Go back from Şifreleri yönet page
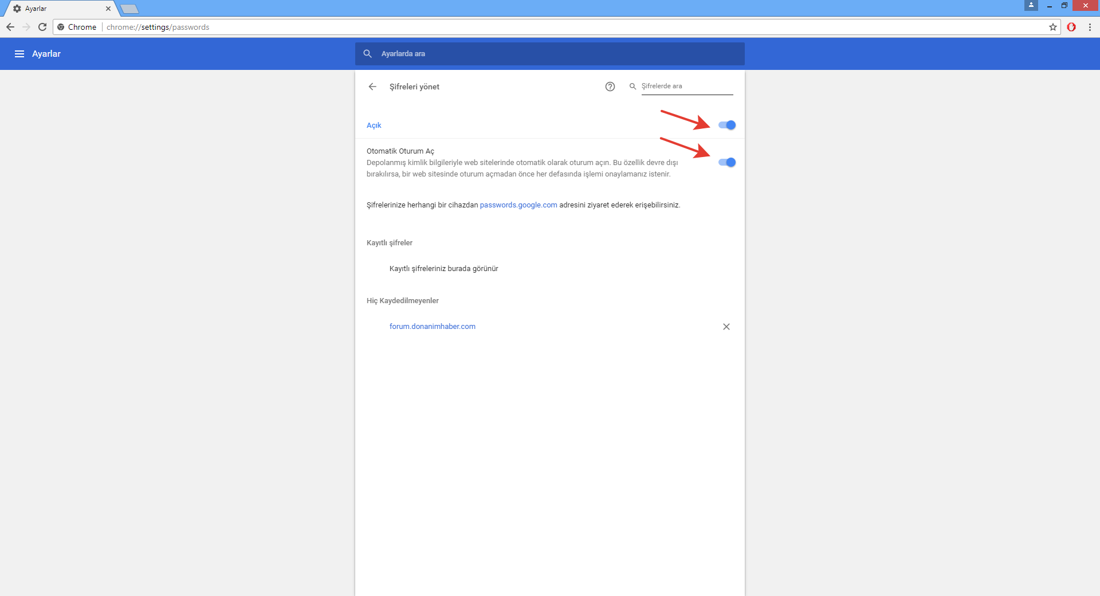 tap(372, 87)
